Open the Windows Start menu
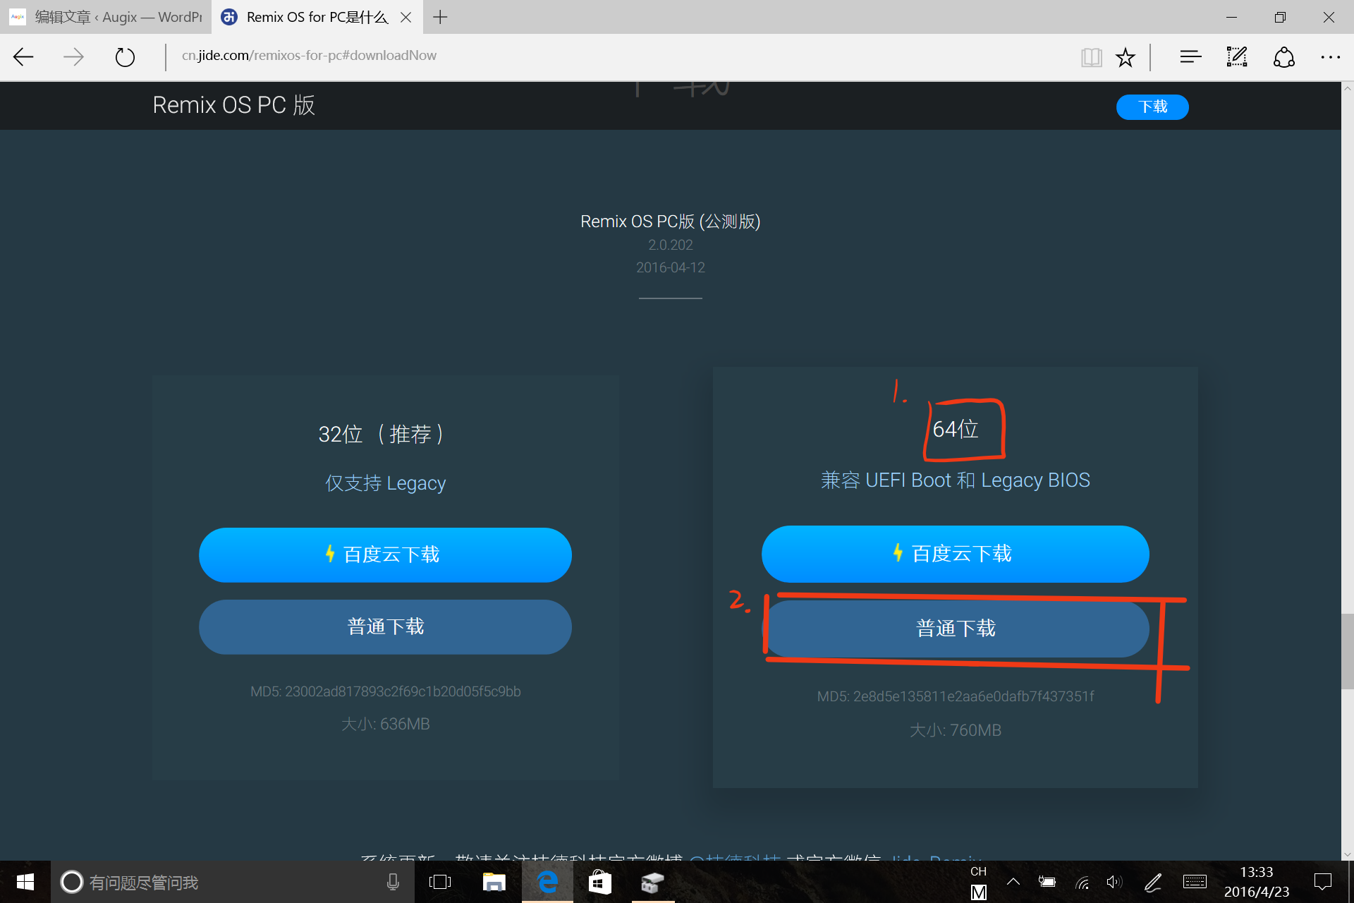This screenshot has height=903, width=1354. pyautogui.click(x=25, y=882)
